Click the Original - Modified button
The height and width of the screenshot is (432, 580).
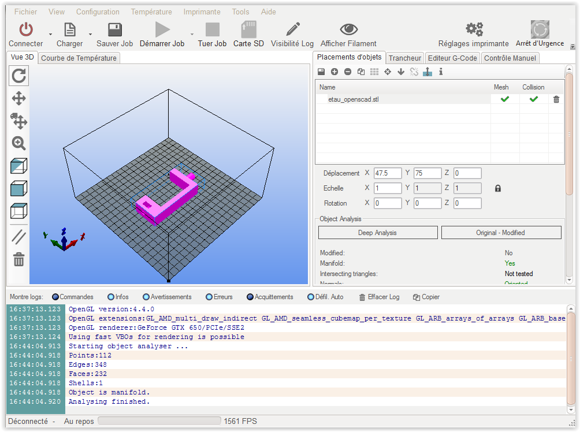coord(501,233)
